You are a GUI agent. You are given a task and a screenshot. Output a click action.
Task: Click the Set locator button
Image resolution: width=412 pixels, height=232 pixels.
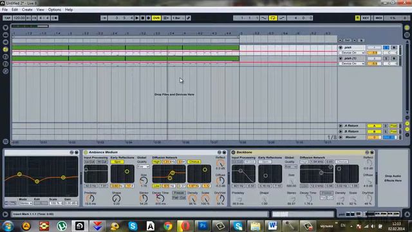click(x=348, y=40)
